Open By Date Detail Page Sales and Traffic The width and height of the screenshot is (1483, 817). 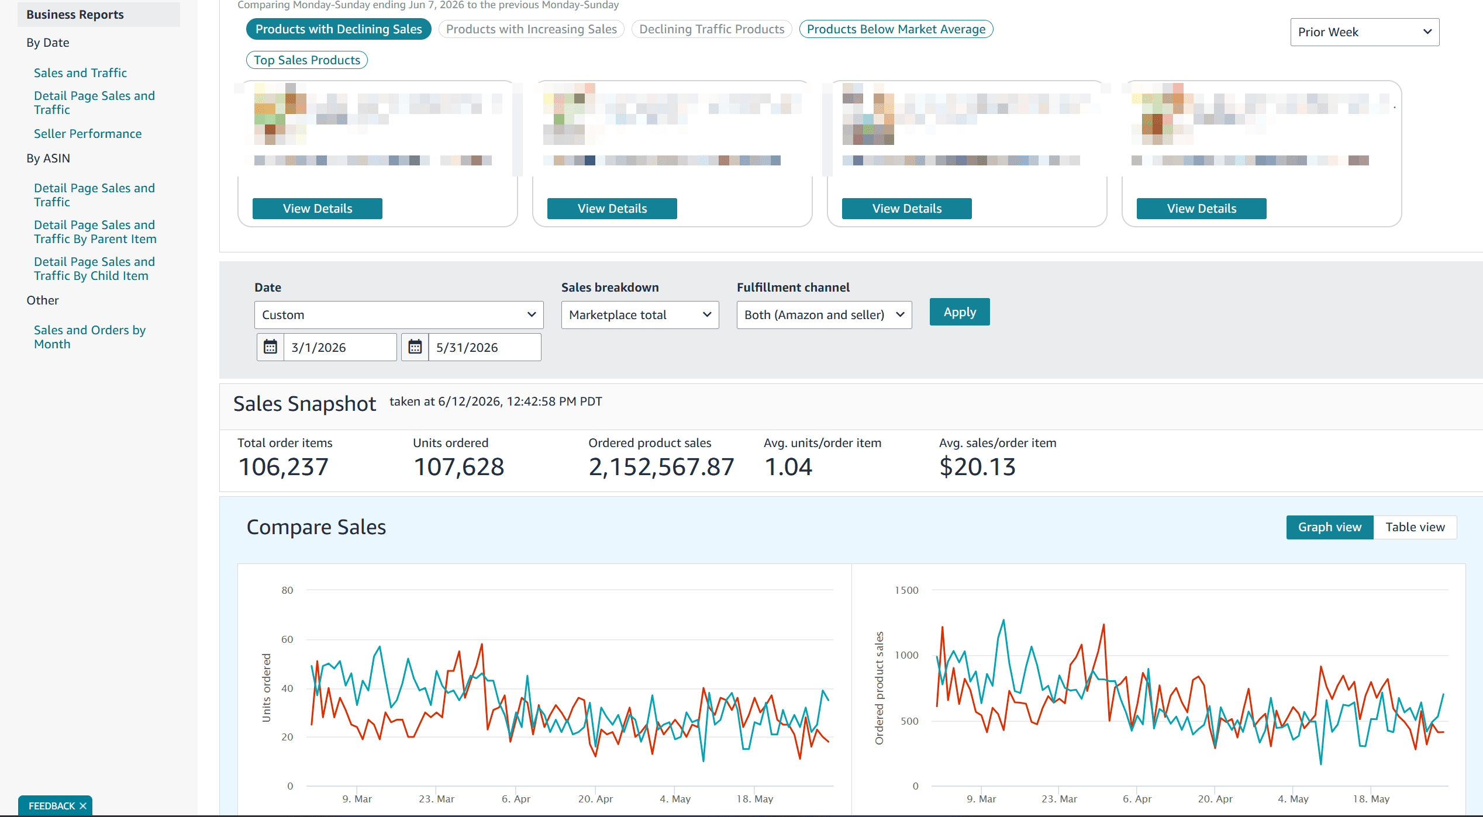pos(94,103)
